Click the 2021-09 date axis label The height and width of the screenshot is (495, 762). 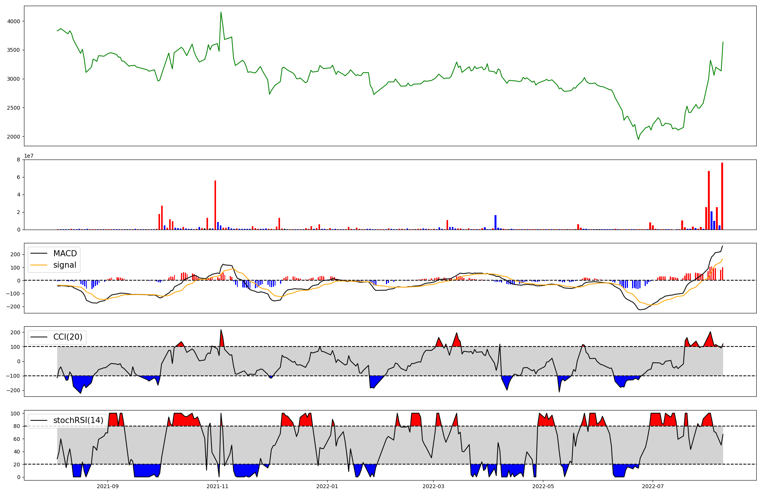108,486
